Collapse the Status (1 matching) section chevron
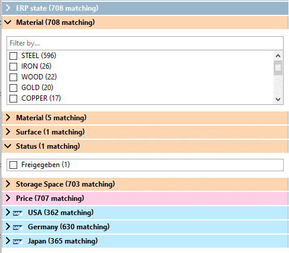289x253 pixels. [x=8, y=146]
